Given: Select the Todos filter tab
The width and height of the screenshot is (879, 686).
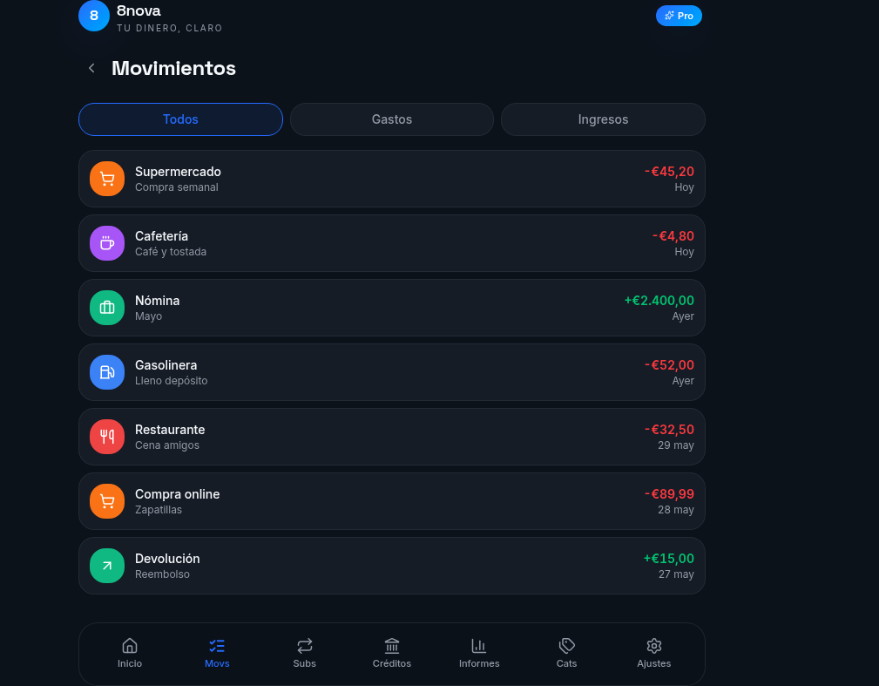Looking at the screenshot, I should coord(180,119).
